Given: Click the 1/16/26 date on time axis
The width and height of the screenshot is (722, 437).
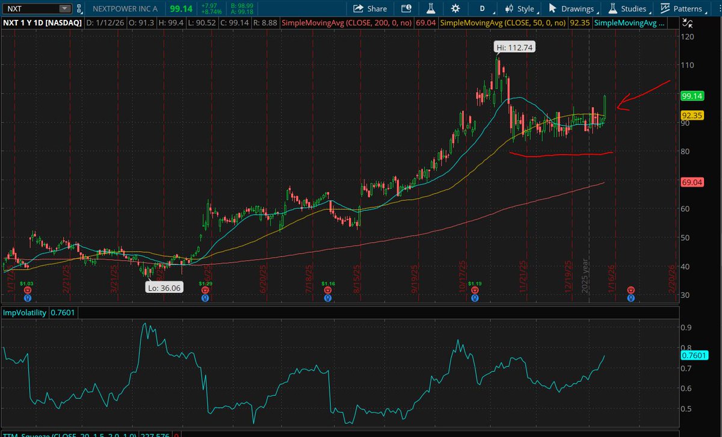Looking at the screenshot, I should (x=610, y=277).
